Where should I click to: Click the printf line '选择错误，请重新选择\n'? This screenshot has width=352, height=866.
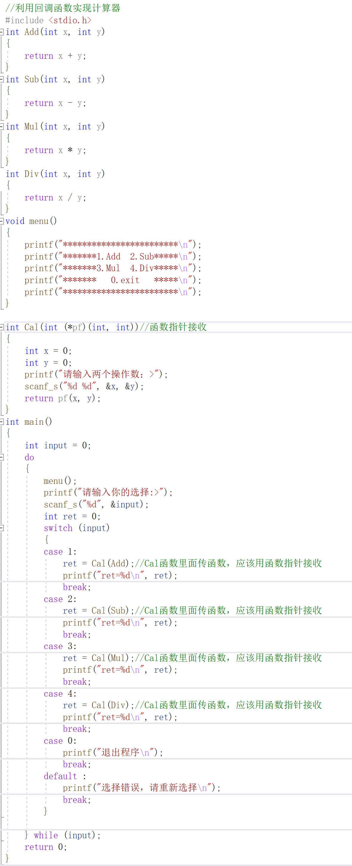click(141, 788)
